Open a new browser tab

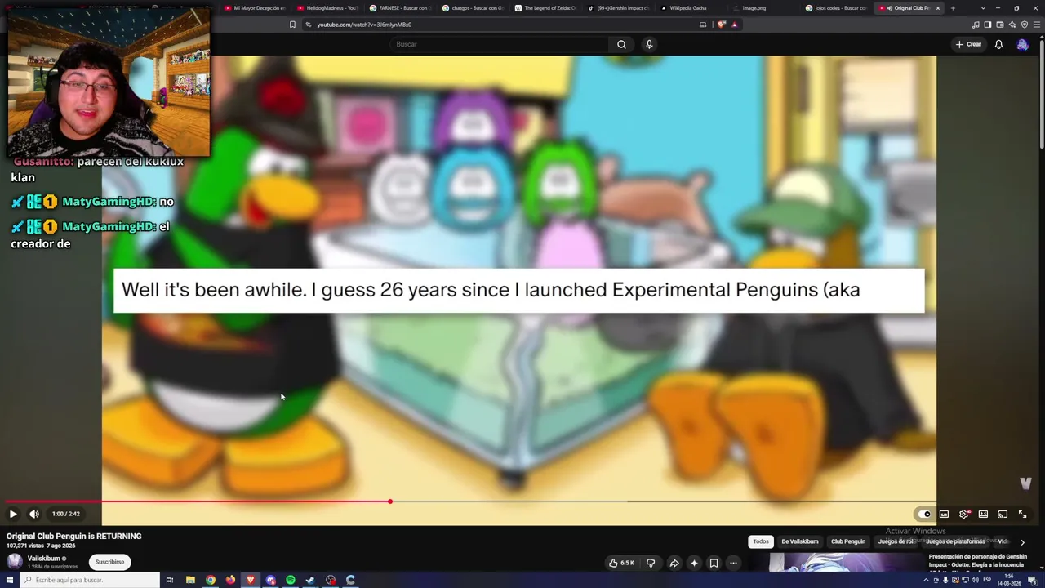[x=953, y=8]
